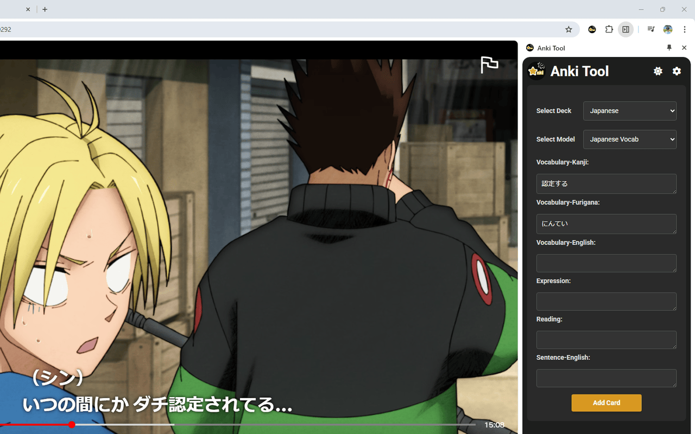Screen dimensions: 695x434
Task: Click into the Sentence-English field
Action: pyautogui.click(x=606, y=378)
